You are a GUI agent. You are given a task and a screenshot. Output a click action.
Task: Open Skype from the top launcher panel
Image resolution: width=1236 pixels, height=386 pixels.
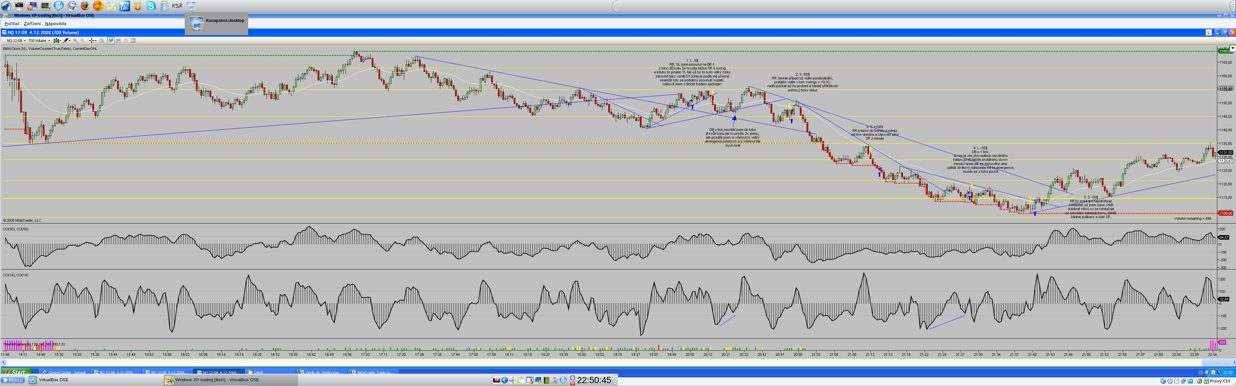(x=151, y=6)
